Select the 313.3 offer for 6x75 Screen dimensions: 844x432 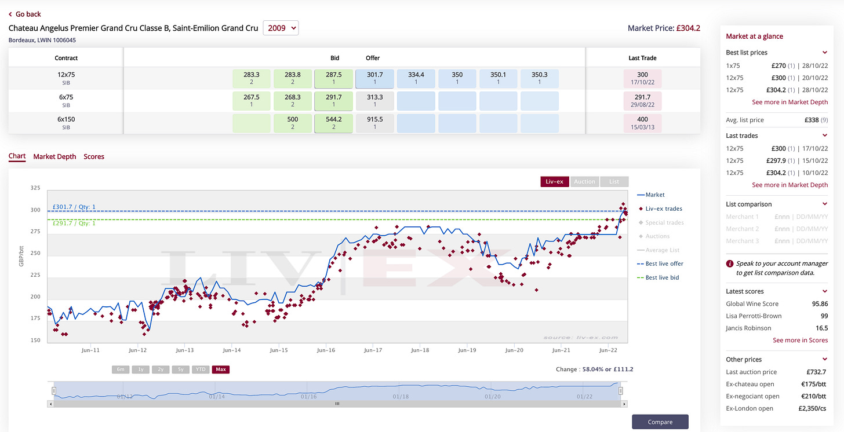pos(374,101)
